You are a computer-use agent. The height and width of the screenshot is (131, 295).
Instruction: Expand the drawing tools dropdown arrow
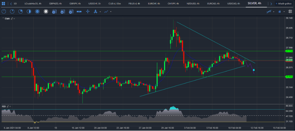click(x=100, y=12)
